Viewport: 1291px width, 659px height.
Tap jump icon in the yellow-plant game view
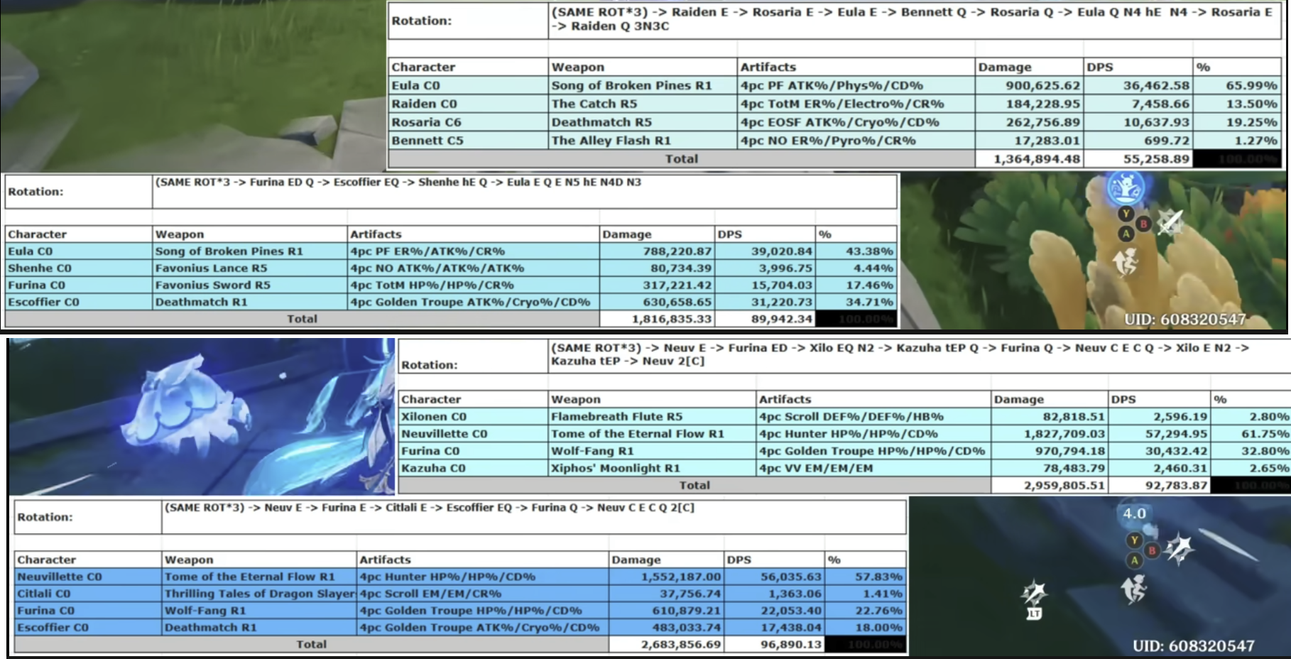(1126, 261)
